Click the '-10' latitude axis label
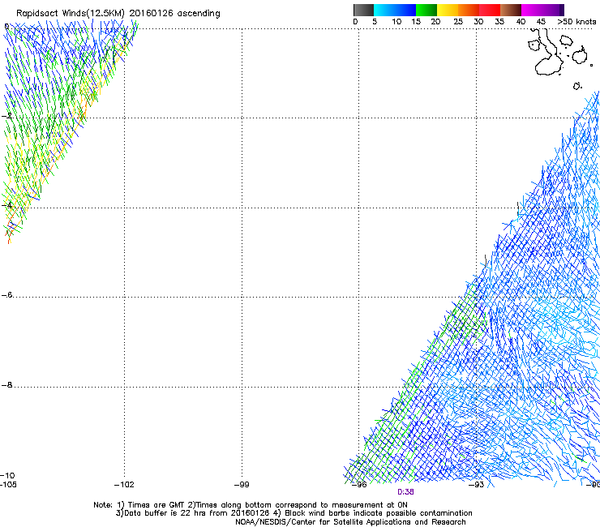 click(x=7, y=475)
